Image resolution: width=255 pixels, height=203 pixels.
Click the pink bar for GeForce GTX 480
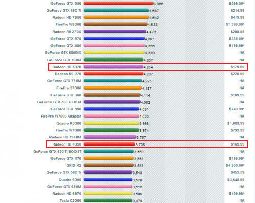click(x=114, y=46)
